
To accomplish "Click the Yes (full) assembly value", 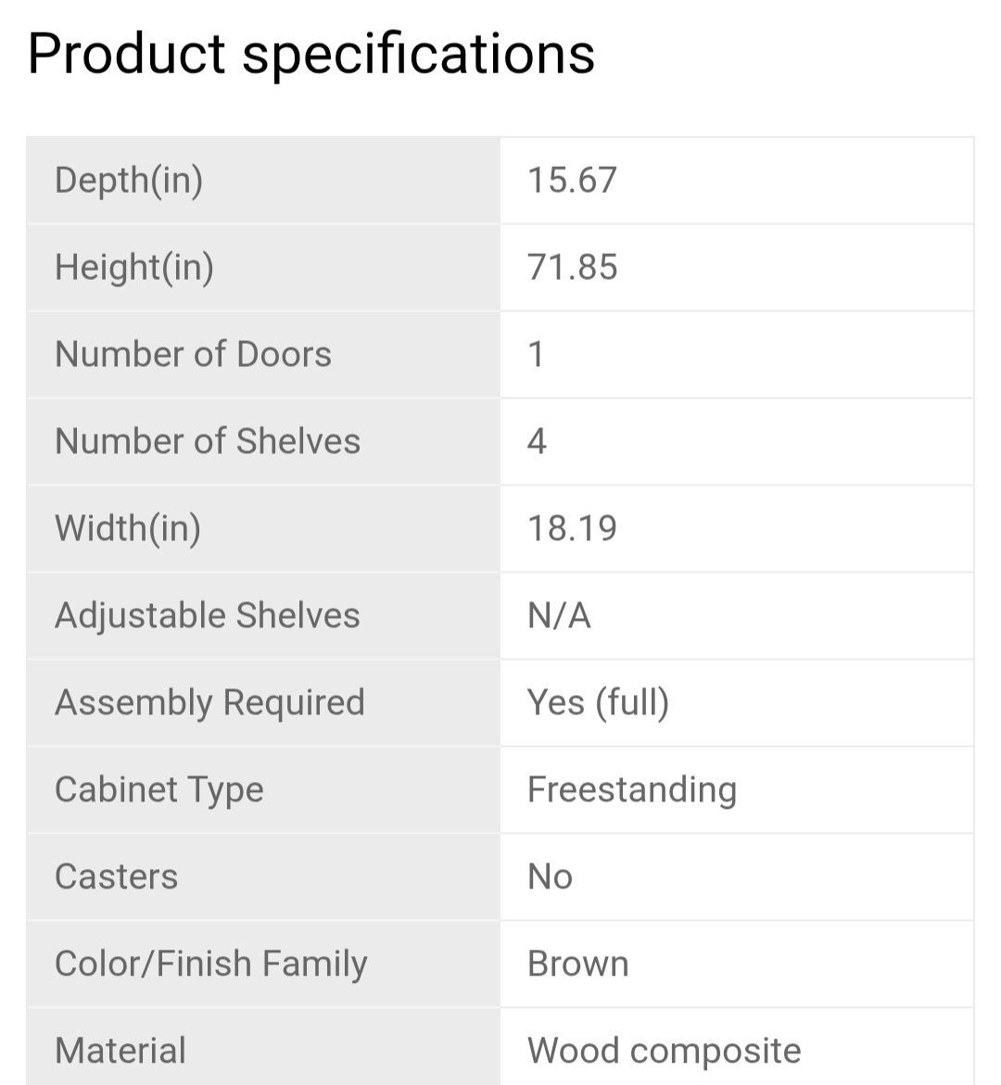I will (598, 702).
